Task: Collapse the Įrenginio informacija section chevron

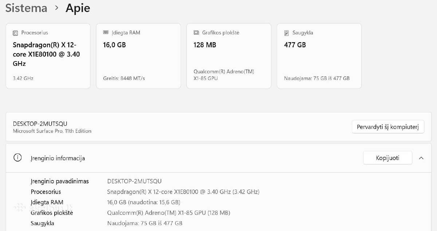Action: 421,158
